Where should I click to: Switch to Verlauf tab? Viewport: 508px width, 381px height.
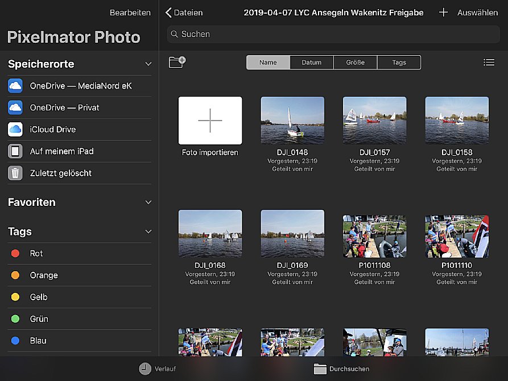point(154,369)
